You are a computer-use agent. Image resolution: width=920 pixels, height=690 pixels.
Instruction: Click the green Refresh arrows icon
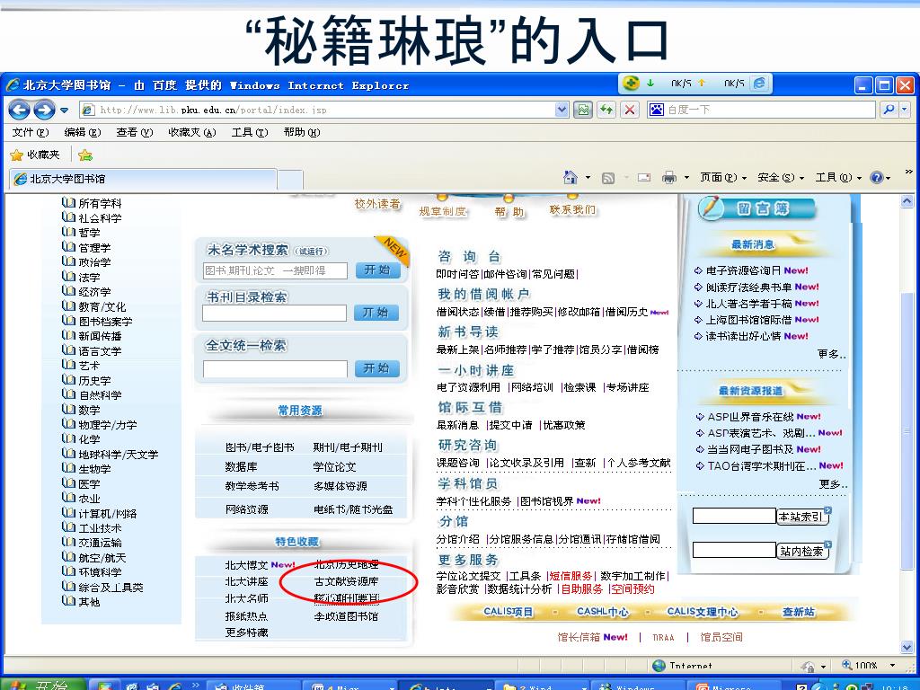pos(606,110)
